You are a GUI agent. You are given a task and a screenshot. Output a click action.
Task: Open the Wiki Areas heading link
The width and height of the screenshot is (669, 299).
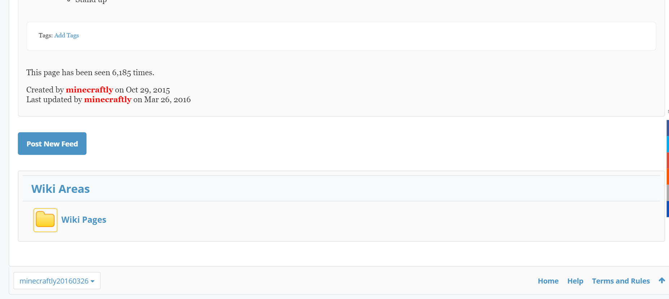[x=61, y=189]
